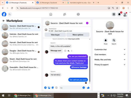Go back in browser history

coord(3,8)
